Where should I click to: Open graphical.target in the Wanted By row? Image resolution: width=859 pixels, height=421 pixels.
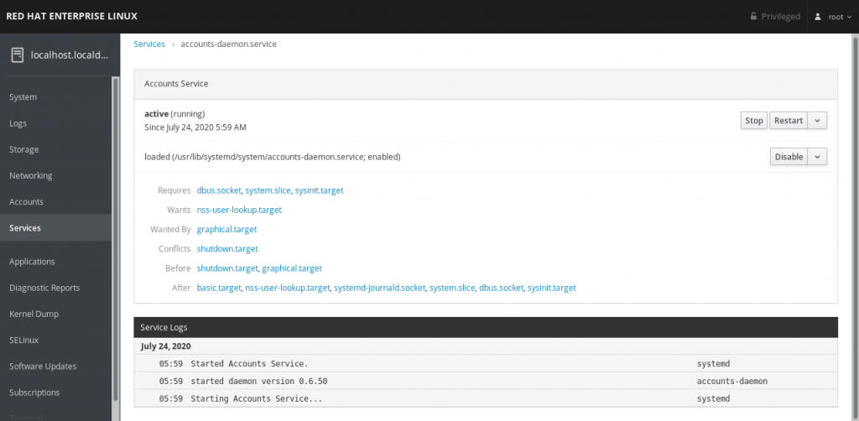point(226,229)
